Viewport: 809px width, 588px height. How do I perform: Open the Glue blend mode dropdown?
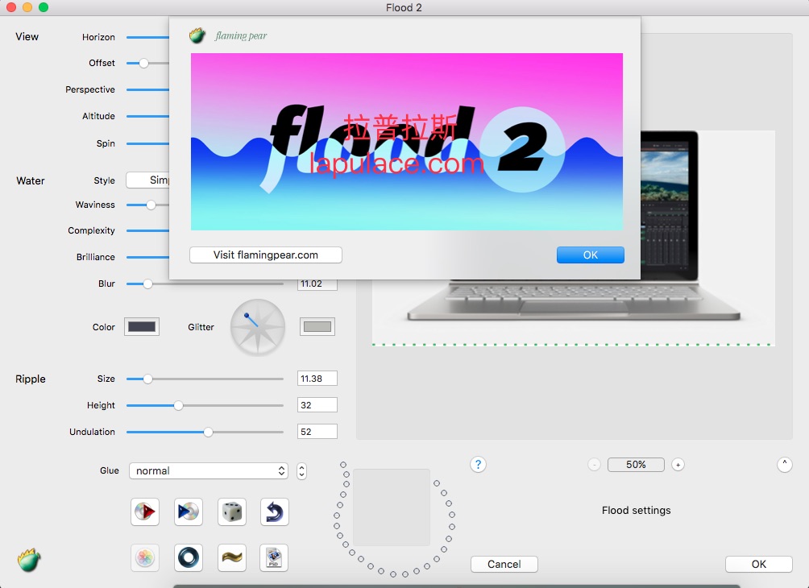click(x=208, y=470)
